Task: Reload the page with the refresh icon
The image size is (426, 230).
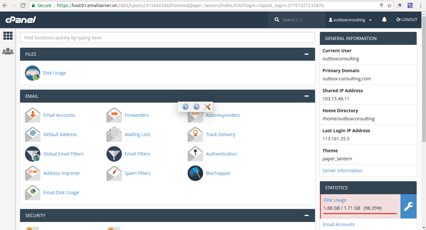Action: point(23,5)
